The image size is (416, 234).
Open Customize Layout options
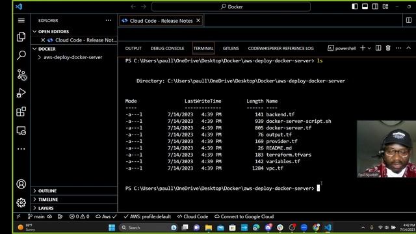click(385, 6)
